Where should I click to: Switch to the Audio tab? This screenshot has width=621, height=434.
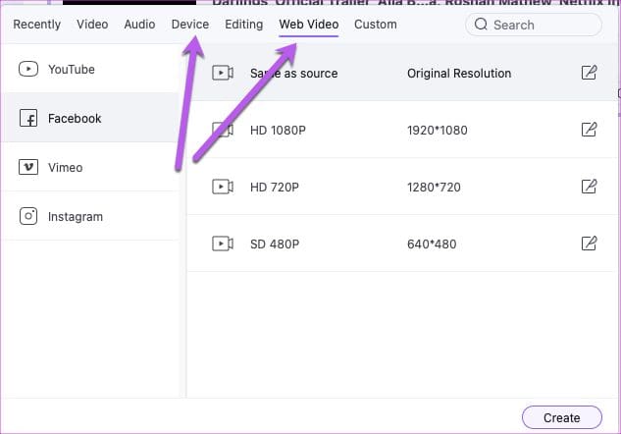coord(139,25)
